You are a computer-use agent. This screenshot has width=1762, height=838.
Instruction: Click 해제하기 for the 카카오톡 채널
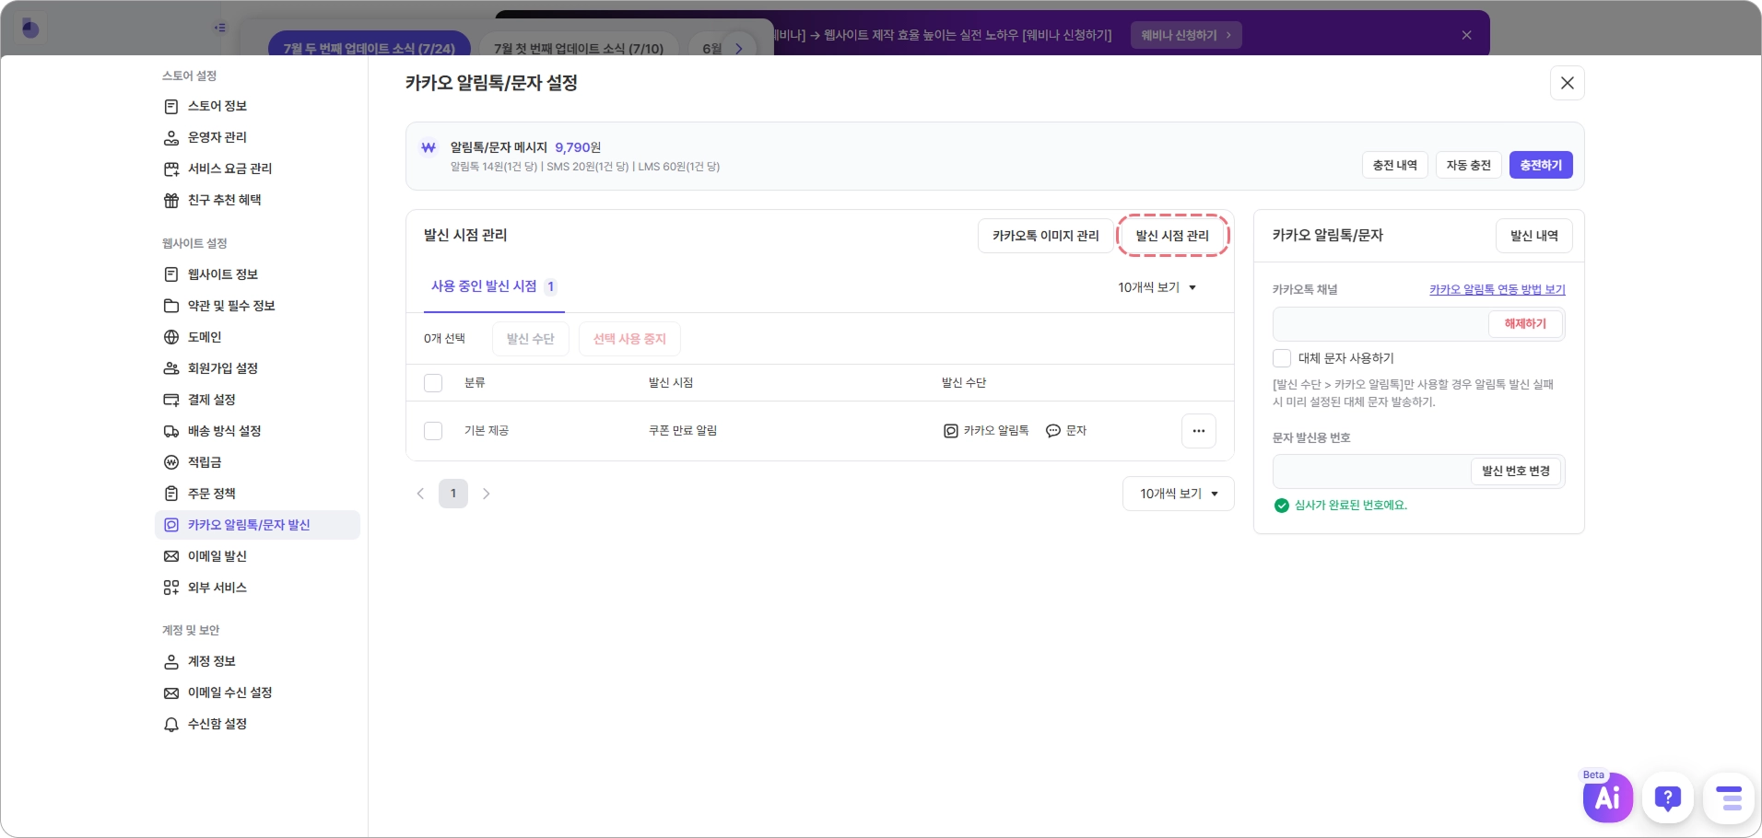(1525, 324)
